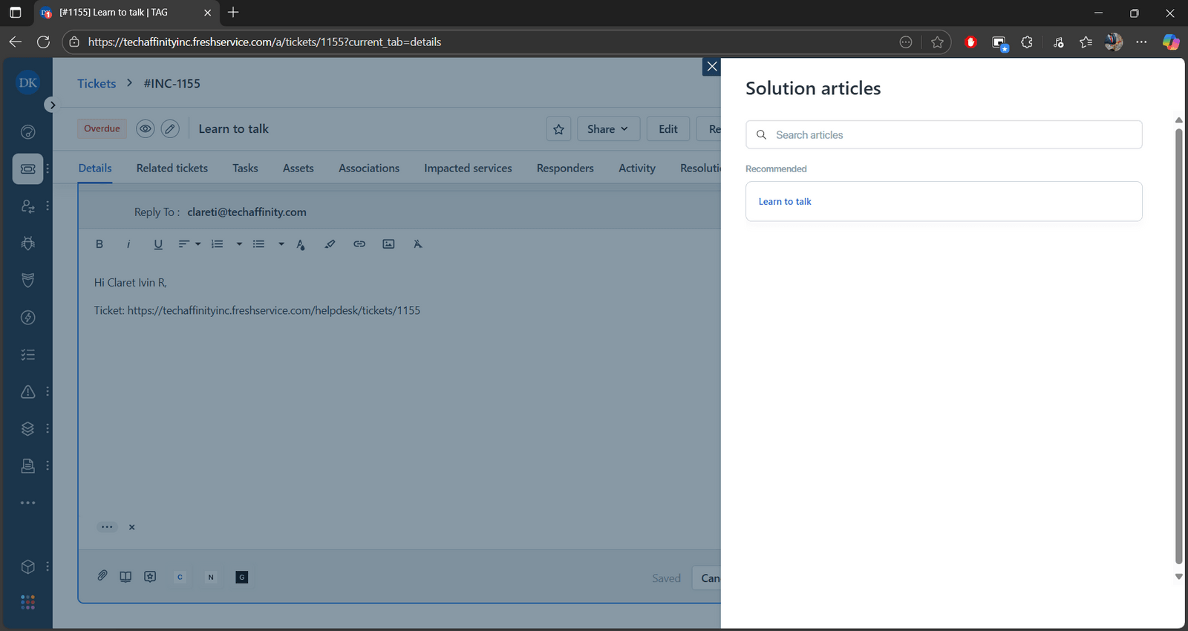1188x631 pixels.
Task: Open the Problems bug icon in sidebar
Action: (x=27, y=243)
